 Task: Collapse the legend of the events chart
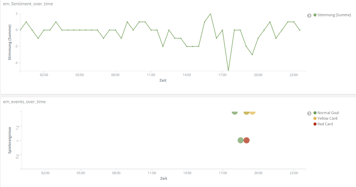(x=309, y=113)
